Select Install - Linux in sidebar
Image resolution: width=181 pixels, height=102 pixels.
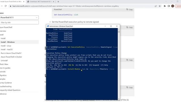point(6,46)
